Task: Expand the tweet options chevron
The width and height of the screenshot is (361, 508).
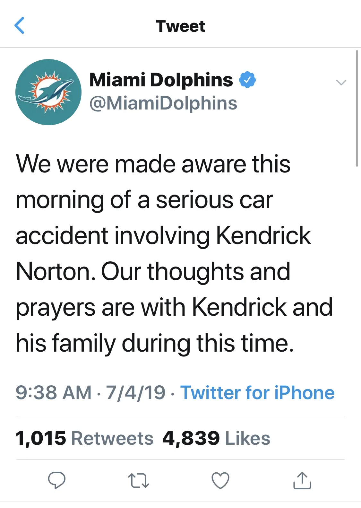Action: 341,82
